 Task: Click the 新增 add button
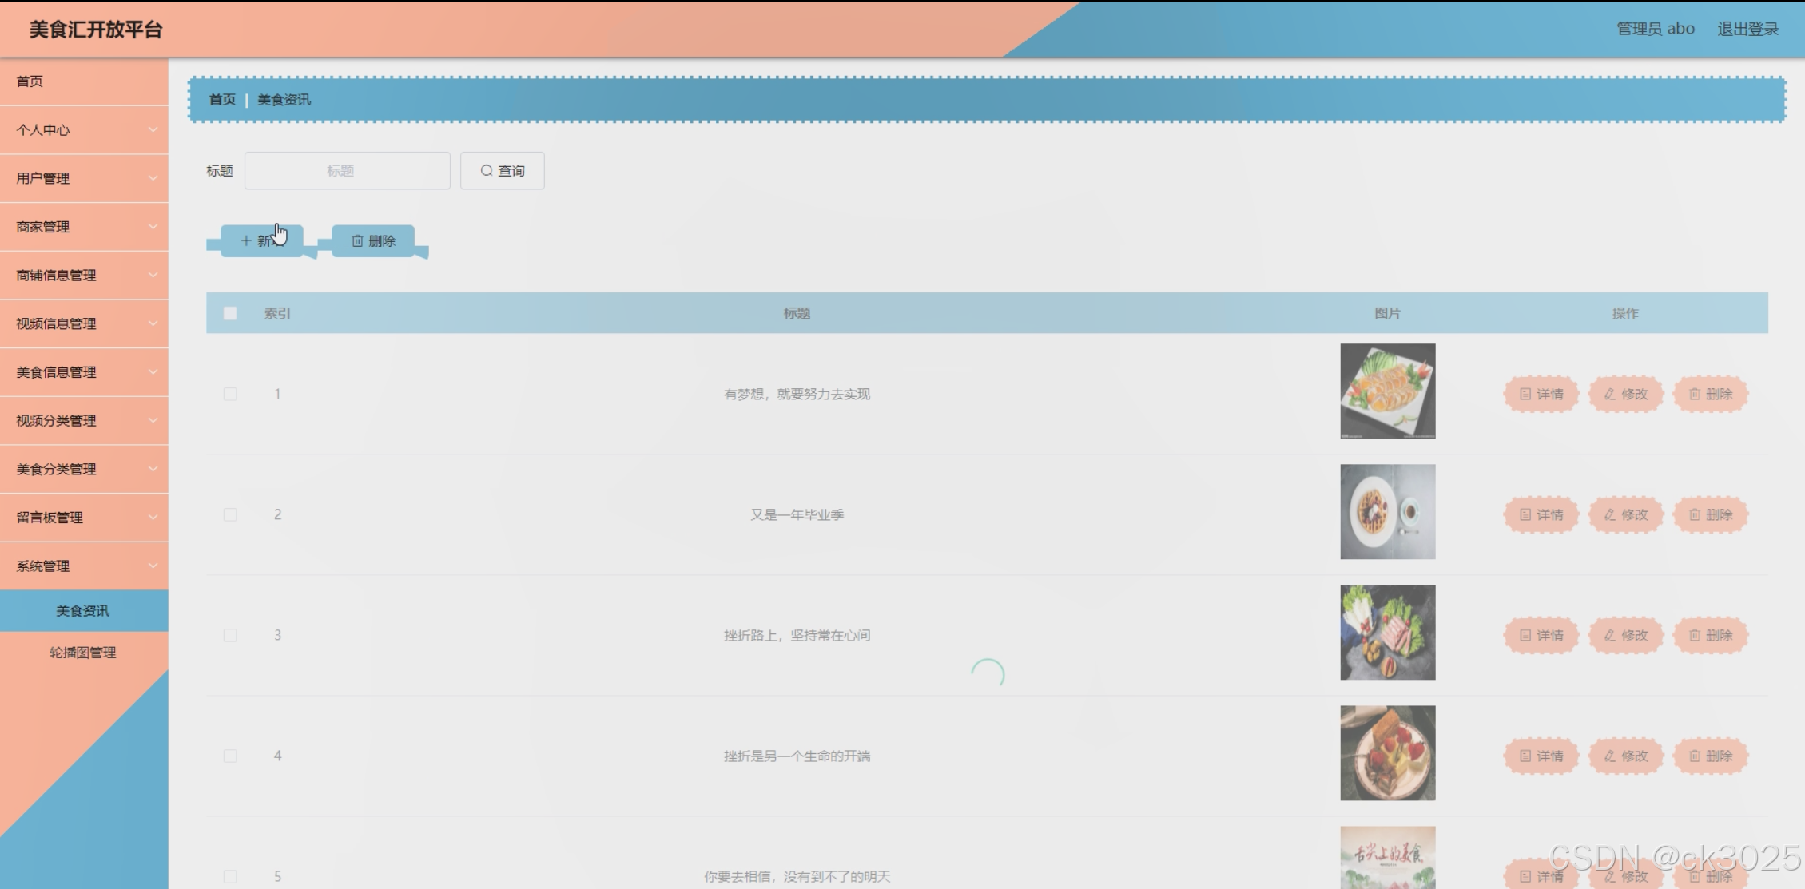260,240
